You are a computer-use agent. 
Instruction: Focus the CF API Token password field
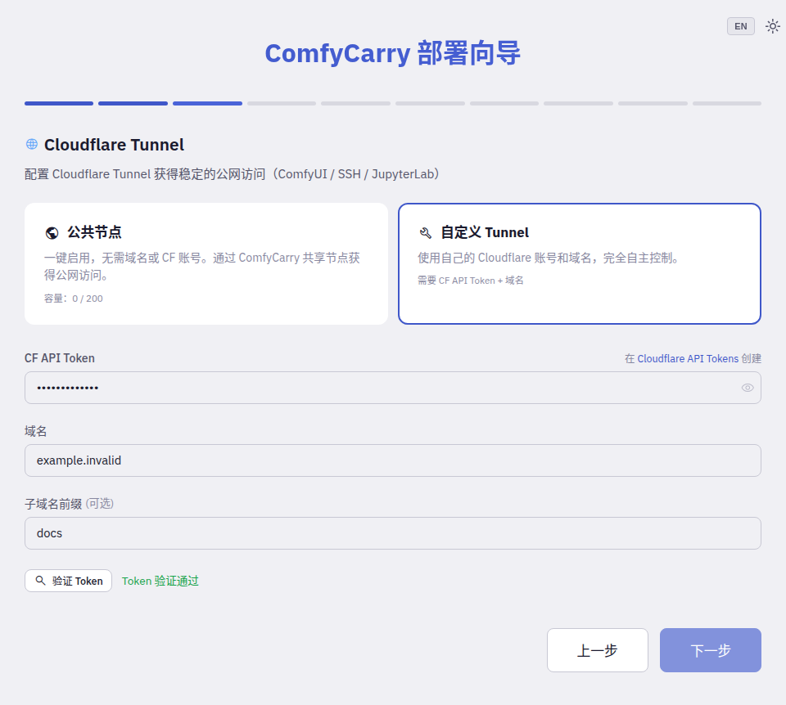coord(392,388)
